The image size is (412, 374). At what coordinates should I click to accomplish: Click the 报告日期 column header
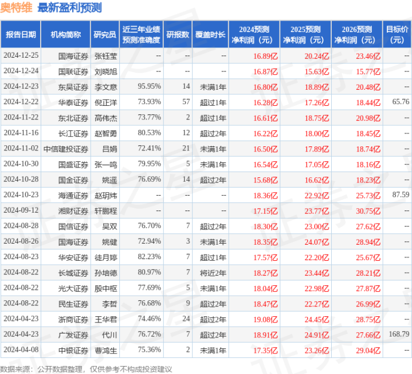click(x=21, y=35)
